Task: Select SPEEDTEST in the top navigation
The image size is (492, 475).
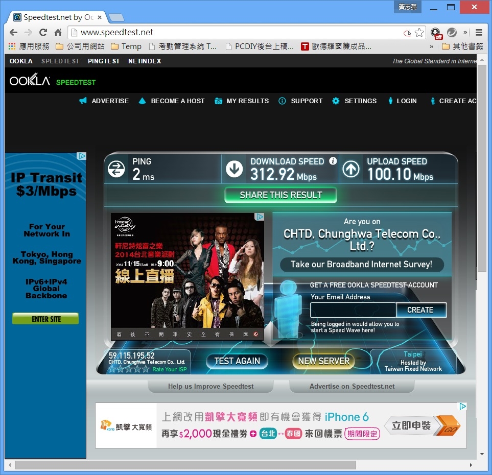Action: tap(60, 61)
